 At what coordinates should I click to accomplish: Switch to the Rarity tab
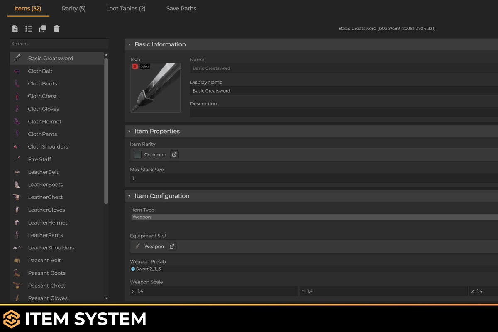[x=73, y=8]
